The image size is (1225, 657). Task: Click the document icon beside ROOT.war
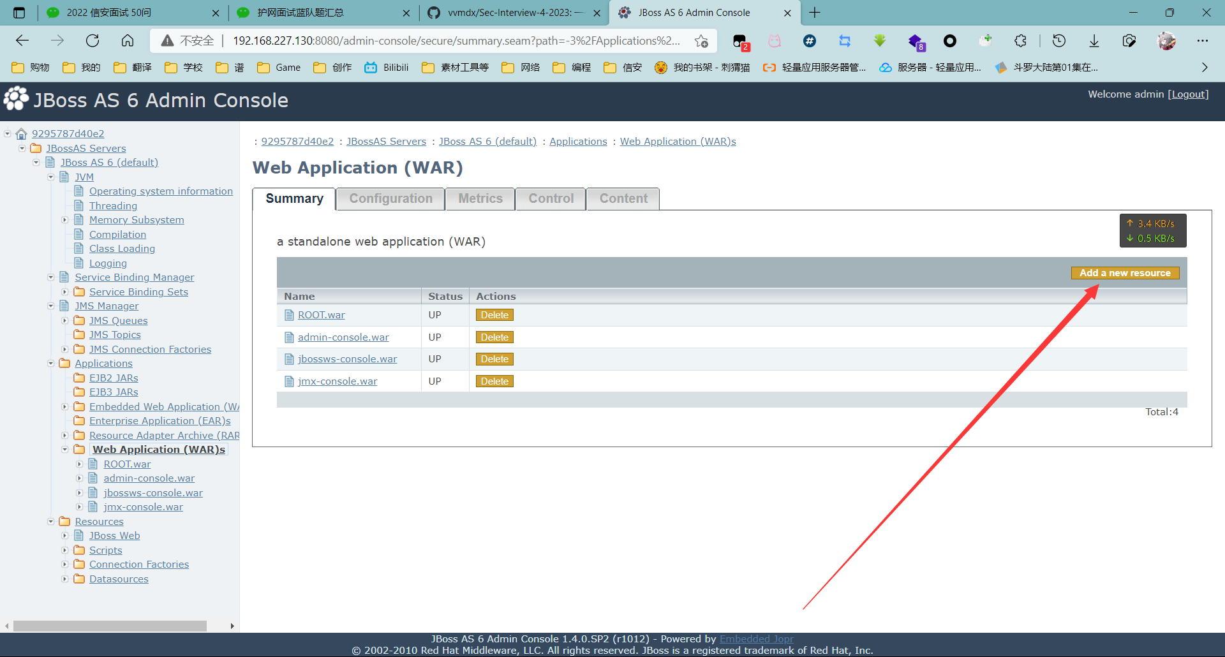point(289,314)
